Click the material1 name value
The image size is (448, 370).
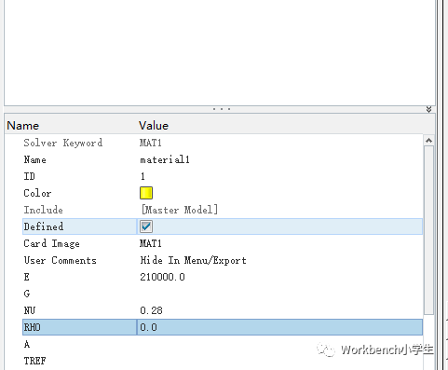coord(165,159)
